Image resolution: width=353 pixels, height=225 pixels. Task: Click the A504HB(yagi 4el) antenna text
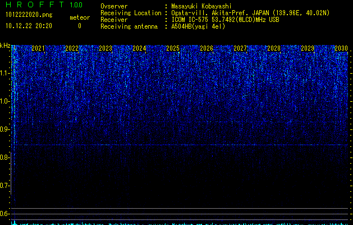tap(198, 26)
